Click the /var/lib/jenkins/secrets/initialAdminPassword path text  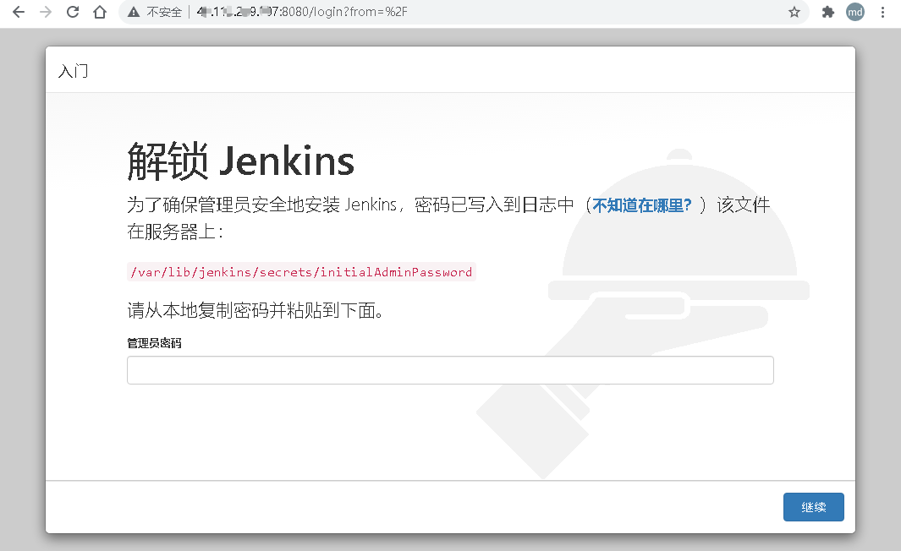[301, 272]
